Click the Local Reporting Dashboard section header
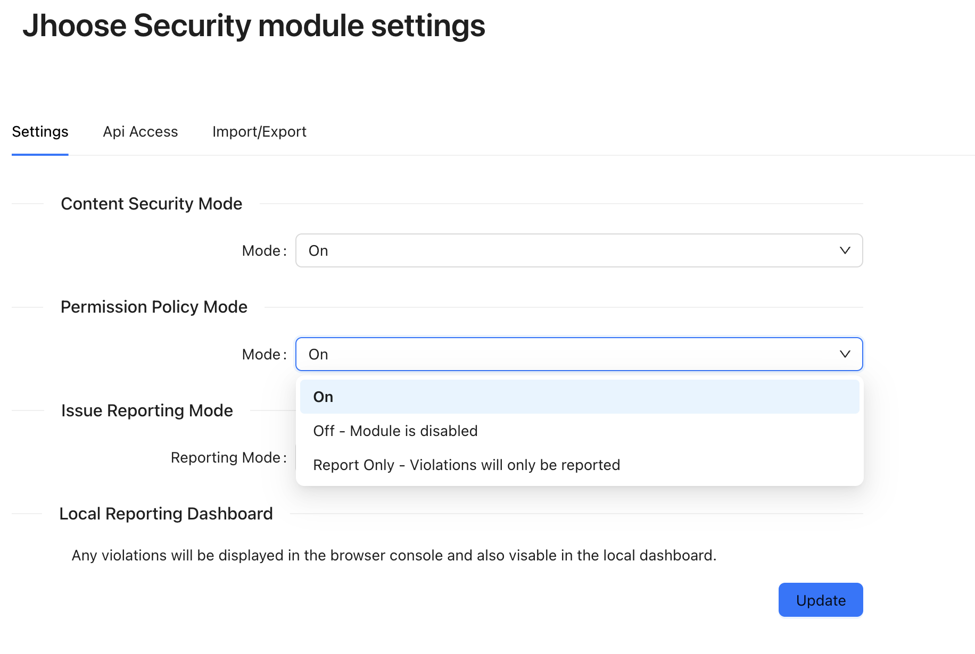Viewport: 975px width, 654px height. coord(166,513)
